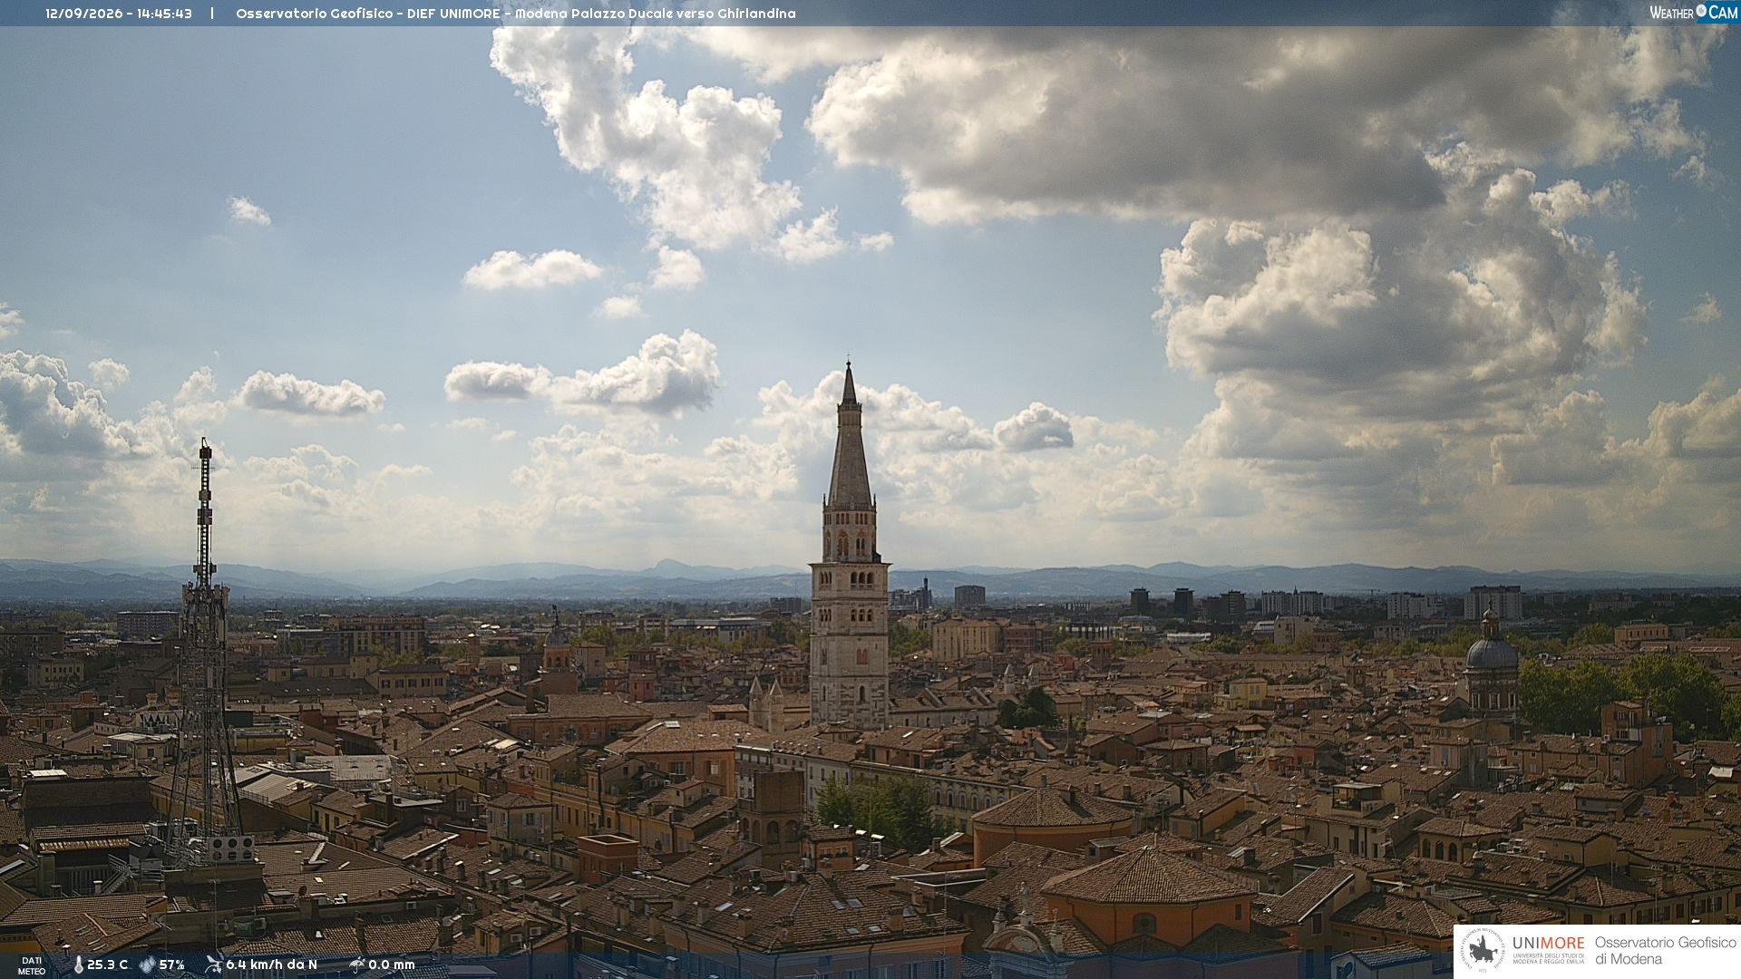1741x979 pixels.
Task: Click the wind anemometer icon
Action: tap(213, 964)
